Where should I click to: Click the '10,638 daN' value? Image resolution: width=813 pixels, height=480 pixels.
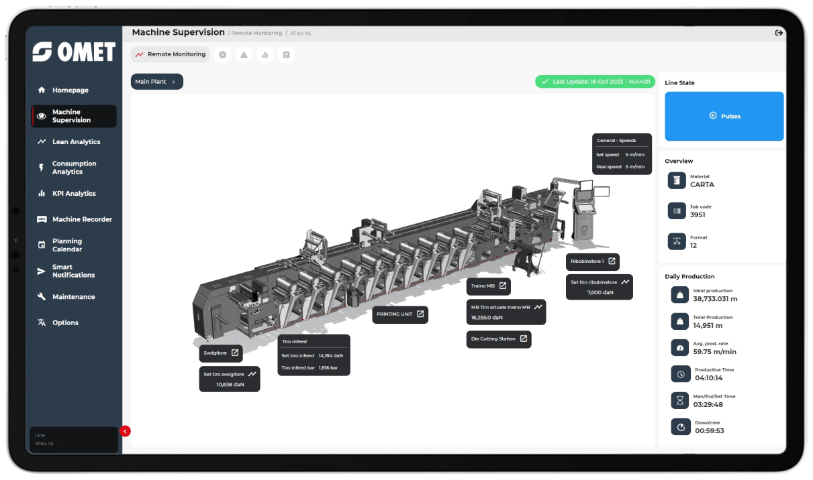pos(230,385)
